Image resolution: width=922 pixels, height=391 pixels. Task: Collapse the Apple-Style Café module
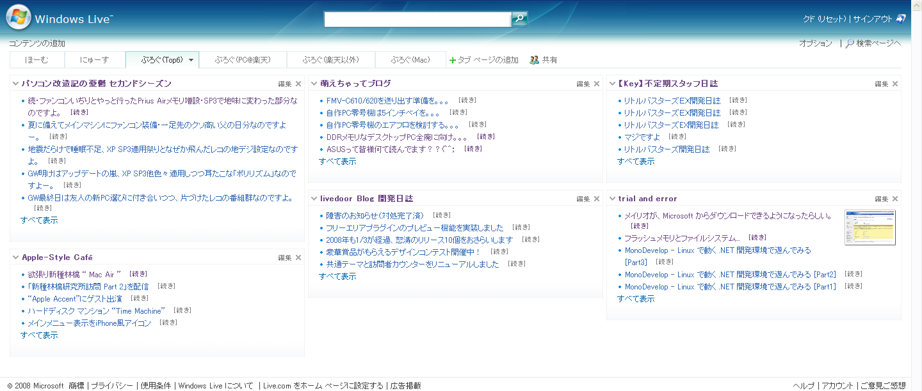pyautogui.click(x=16, y=257)
